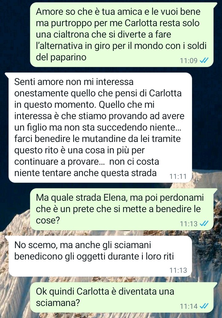This screenshot has width=222, height=318.
Task: Tap the text 'niente tentare anche questa strada'
Action: pos(85,173)
